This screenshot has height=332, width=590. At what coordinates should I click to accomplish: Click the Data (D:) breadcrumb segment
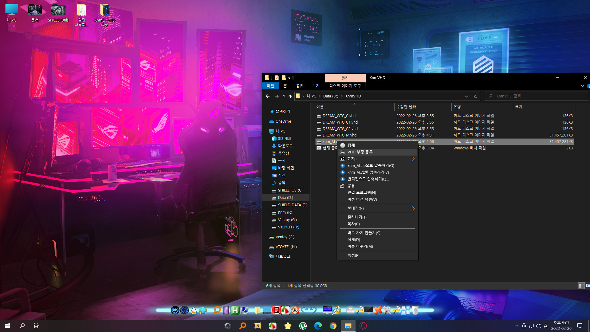(331, 96)
